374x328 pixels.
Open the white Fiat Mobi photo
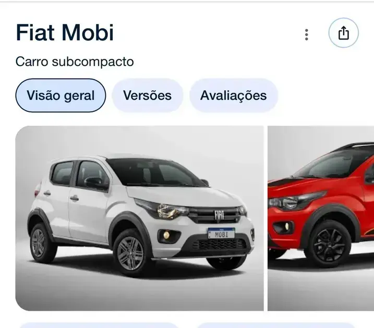tap(140, 218)
